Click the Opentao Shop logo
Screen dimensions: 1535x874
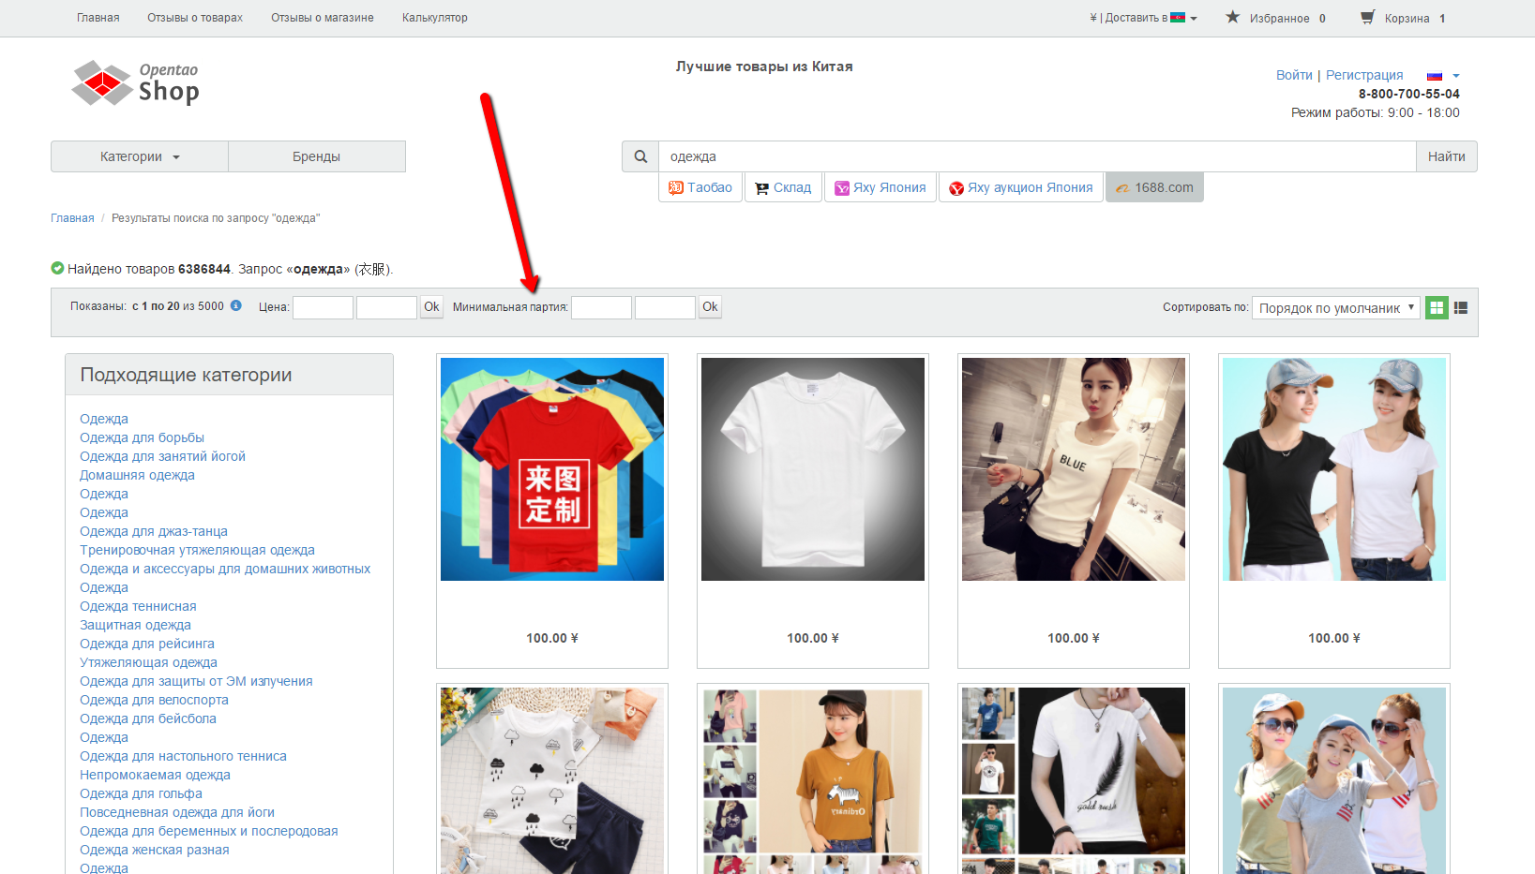(x=136, y=83)
